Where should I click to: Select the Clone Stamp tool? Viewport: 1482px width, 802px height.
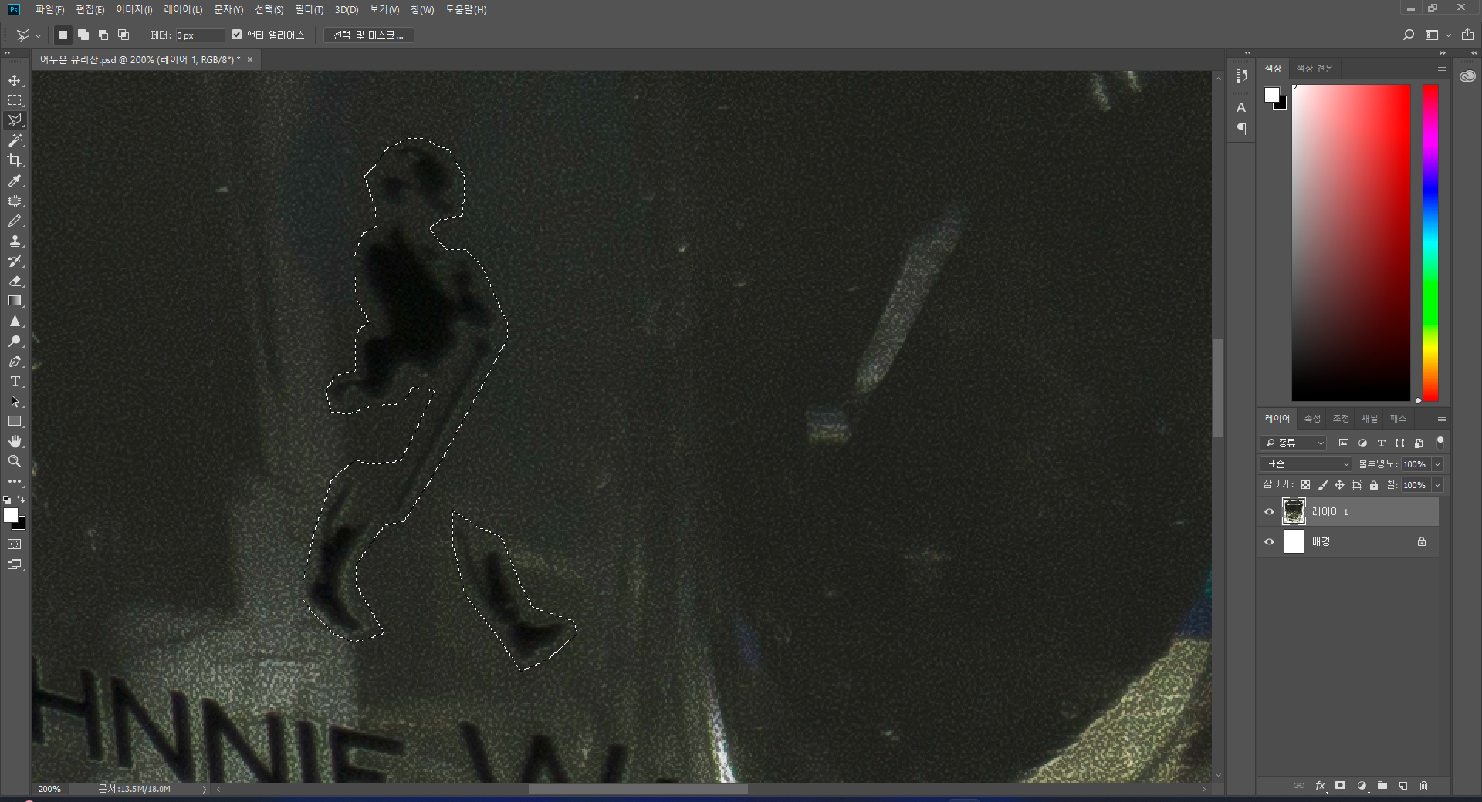pyautogui.click(x=15, y=241)
